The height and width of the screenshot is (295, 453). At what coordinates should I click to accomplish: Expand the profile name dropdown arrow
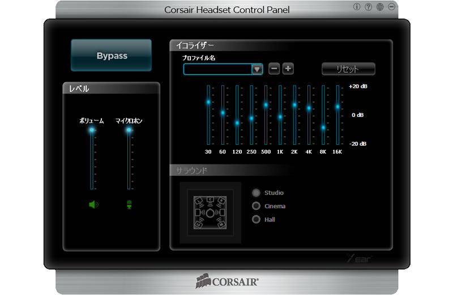[257, 69]
